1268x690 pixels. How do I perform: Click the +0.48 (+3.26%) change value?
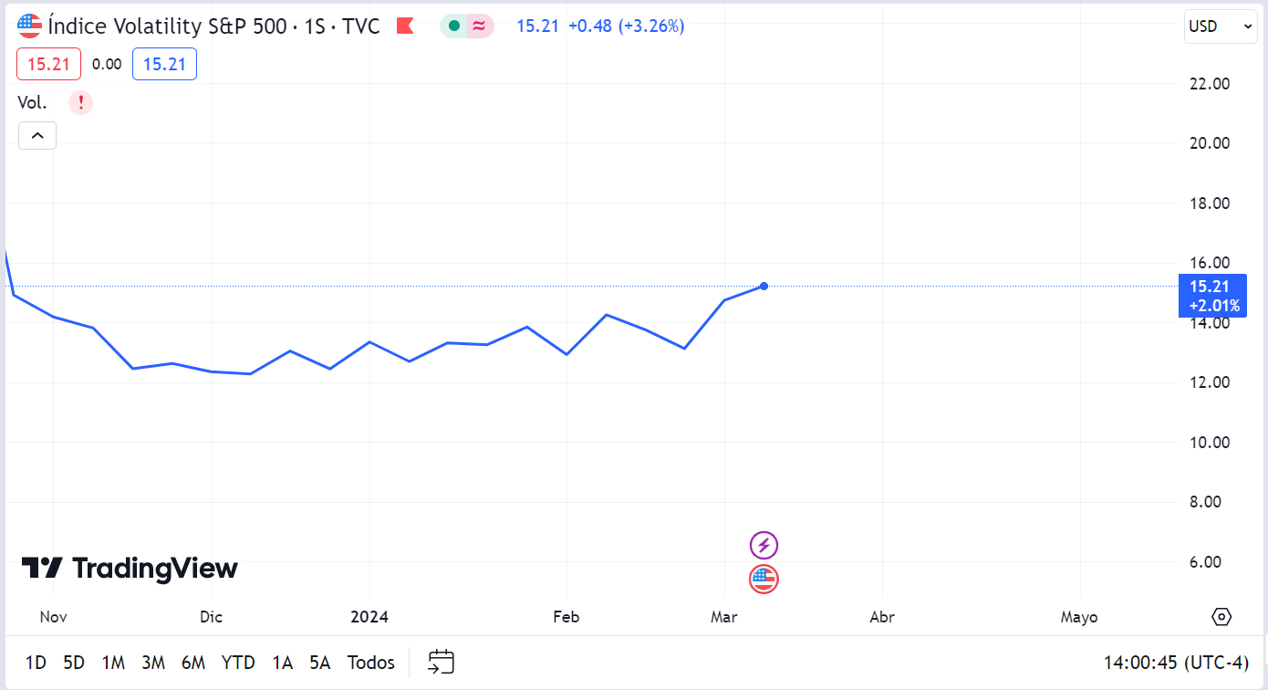[x=626, y=26]
